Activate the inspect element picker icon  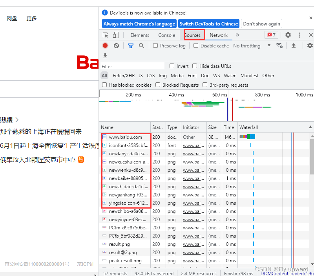tap(105, 35)
